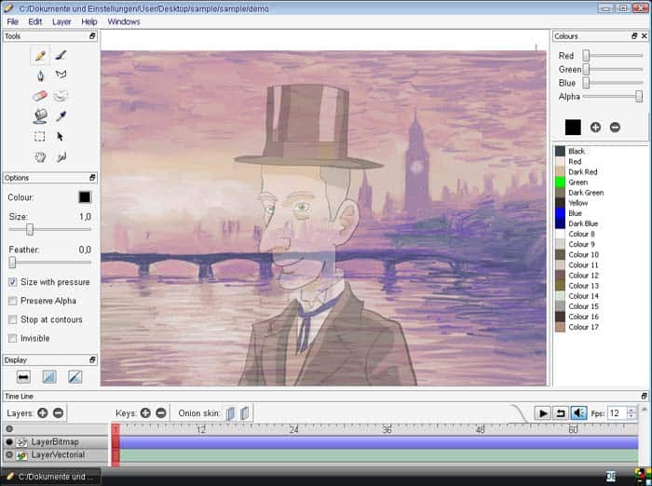Select the rectangular Selection tool
The height and width of the screenshot is (486, 652).
point(40,136)
